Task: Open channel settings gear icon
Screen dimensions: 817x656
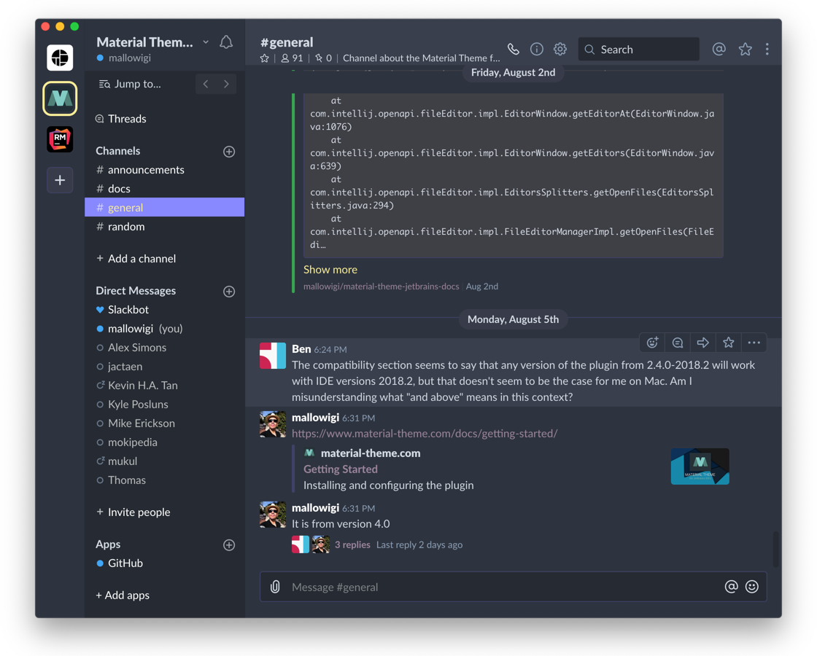Action: click(560, 49)
